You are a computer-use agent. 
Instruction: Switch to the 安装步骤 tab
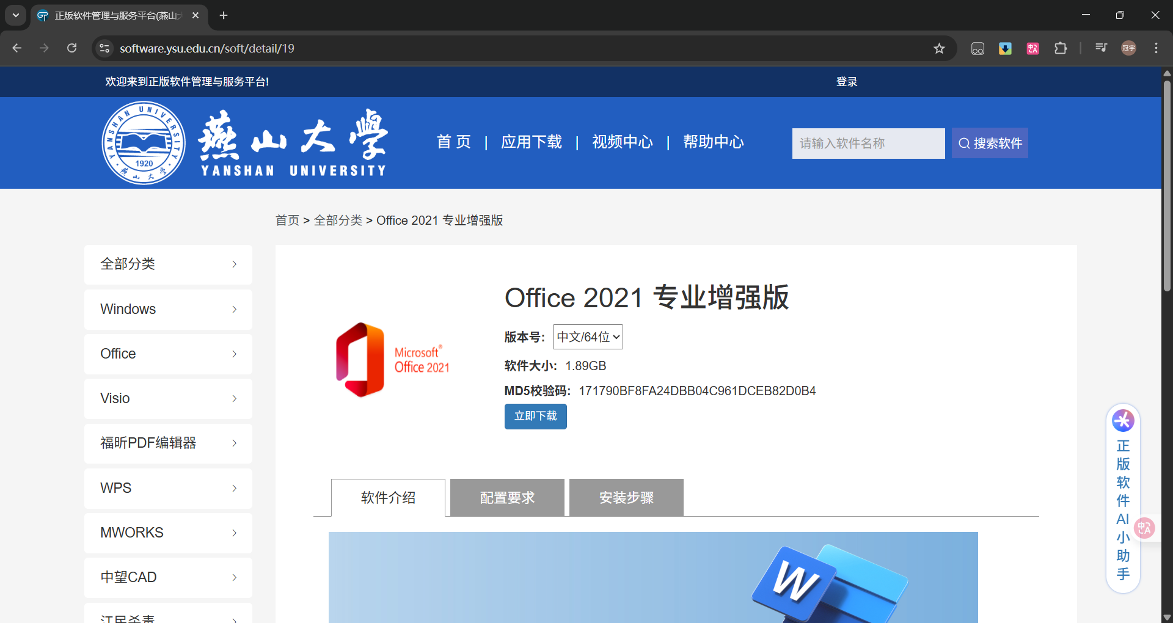[626, 497]
